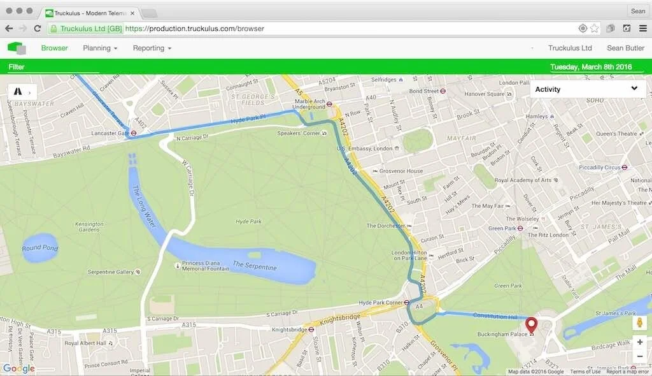Open the Activity dropdown
652x376 pixels.
click(x=588, y=89)
